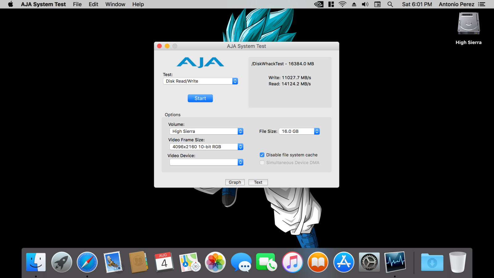The height and width of the screenshot is (278, 494).
Task: Open Photos pinwheel icon in Dock
Action: click(215, 262)
